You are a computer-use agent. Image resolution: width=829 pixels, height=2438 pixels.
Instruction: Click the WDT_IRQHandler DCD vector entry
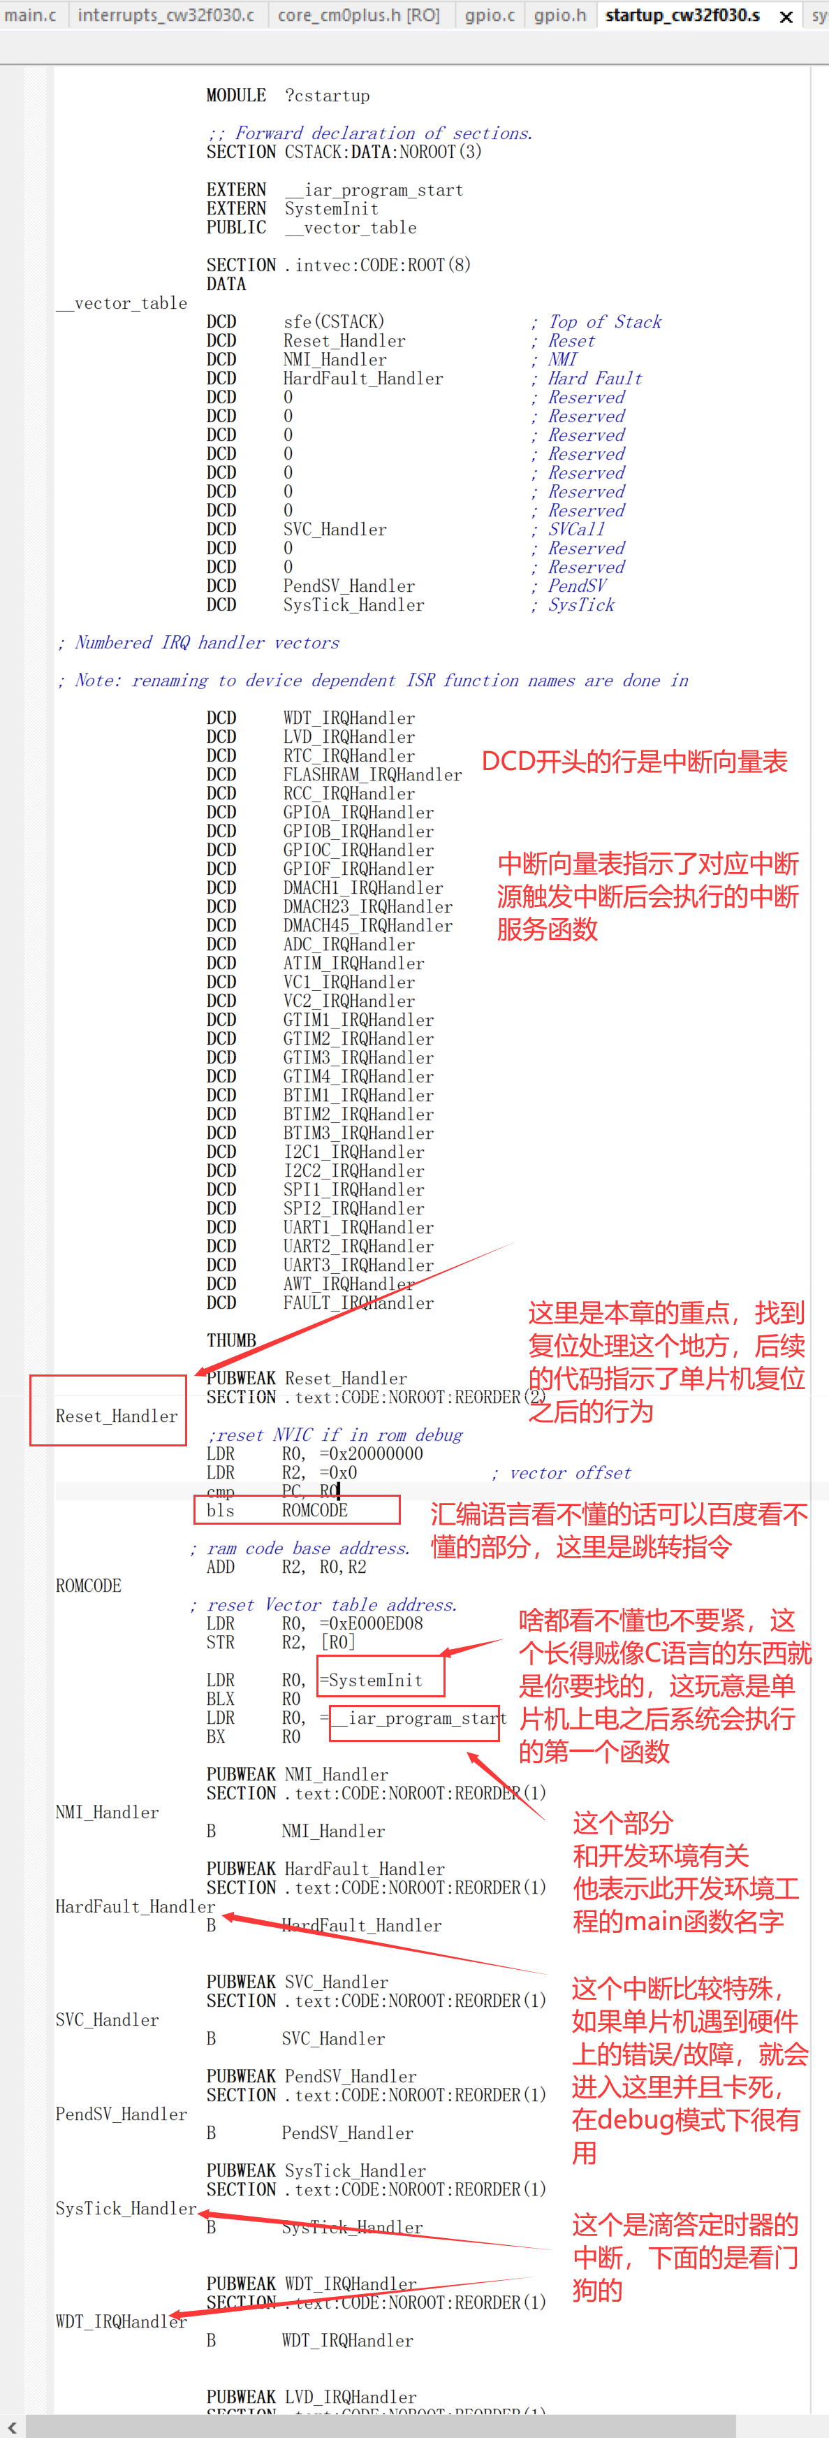click(x=310, y=718)
